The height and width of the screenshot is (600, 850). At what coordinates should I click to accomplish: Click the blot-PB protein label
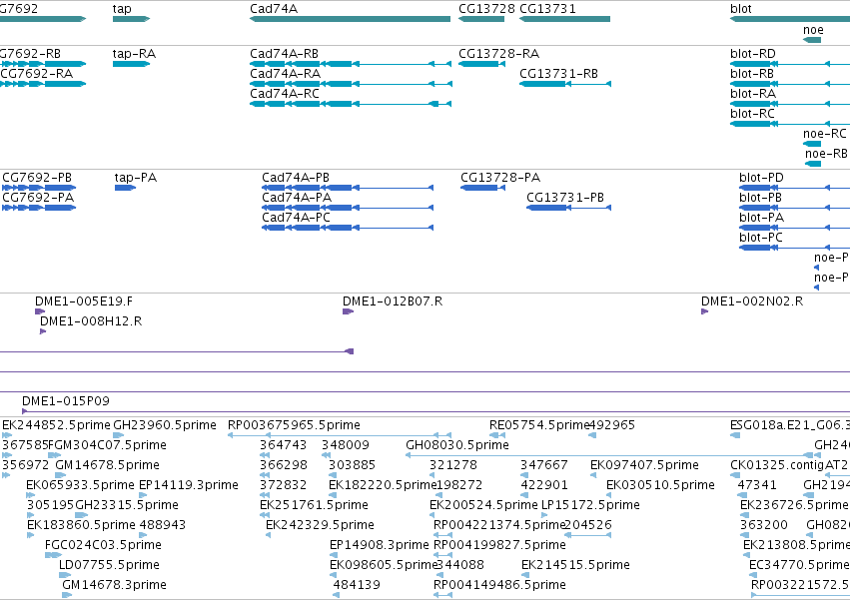[x=760, y=198]
